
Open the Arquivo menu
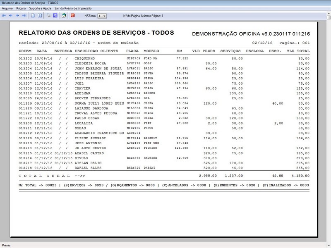[x=7, y=7]
